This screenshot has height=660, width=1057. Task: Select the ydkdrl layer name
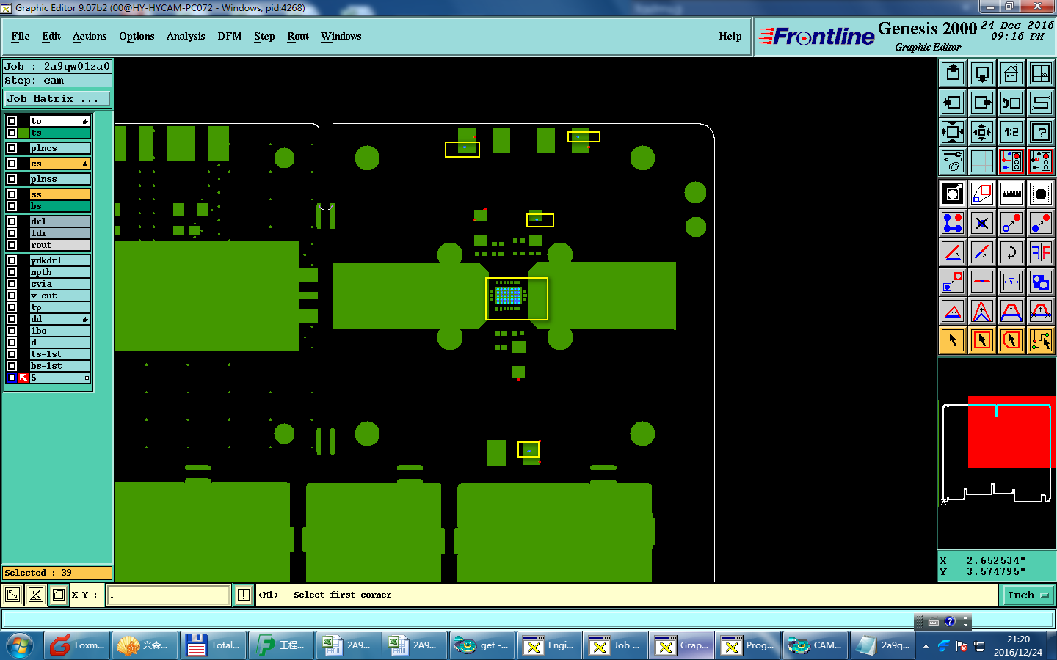(x=59, y=260)
